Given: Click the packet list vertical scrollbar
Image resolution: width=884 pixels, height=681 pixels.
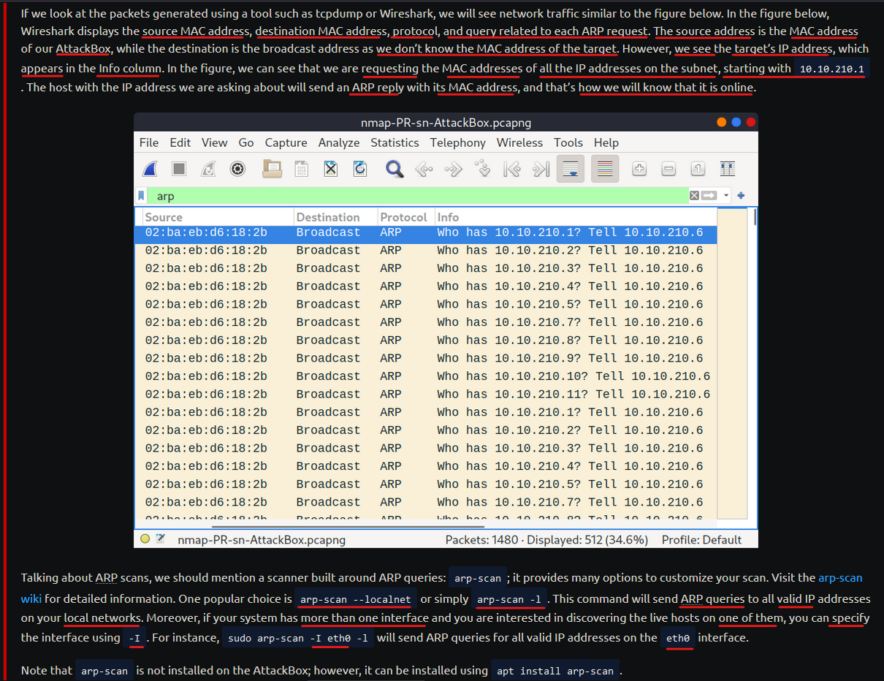Looking at the screenshot, I should pos(754,216).
